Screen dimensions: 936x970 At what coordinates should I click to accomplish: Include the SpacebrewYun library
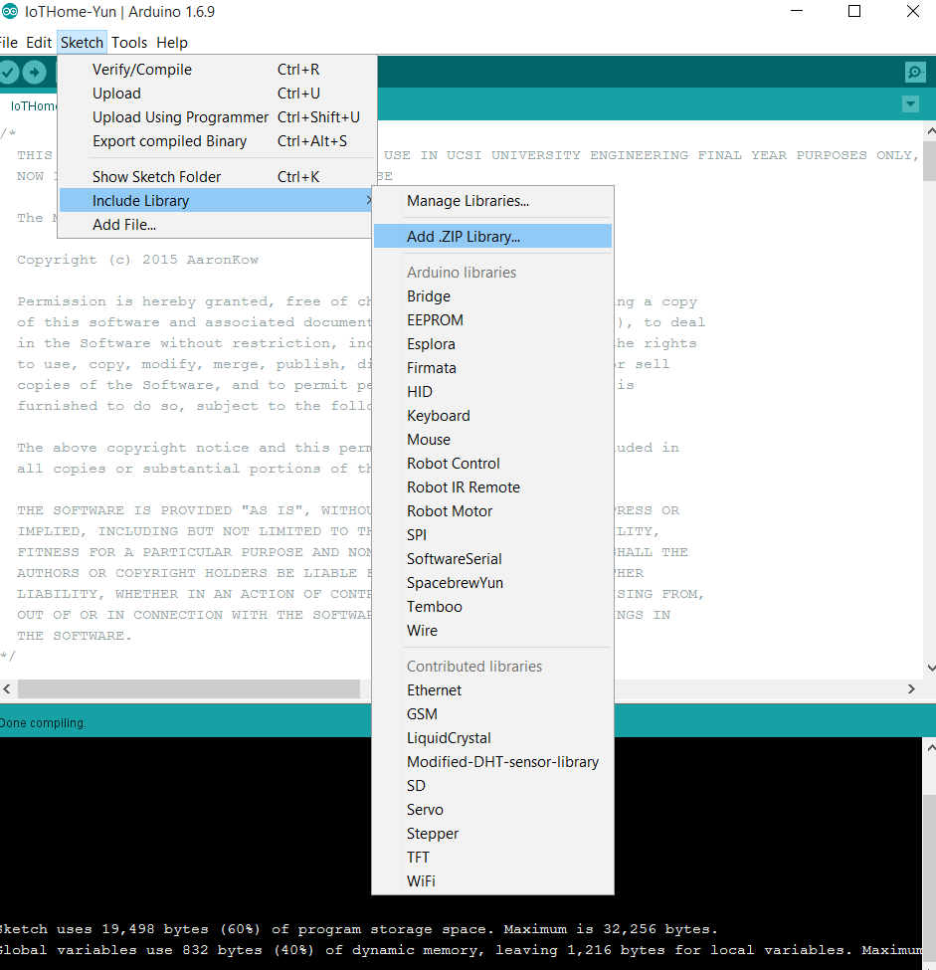click(492, 583)
